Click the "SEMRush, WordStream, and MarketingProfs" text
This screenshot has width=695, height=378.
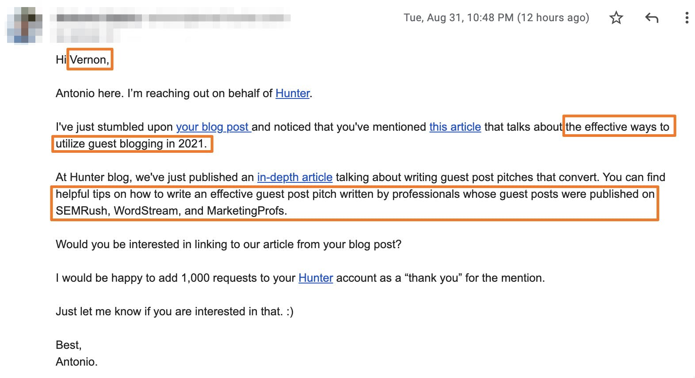coord(171,211)
